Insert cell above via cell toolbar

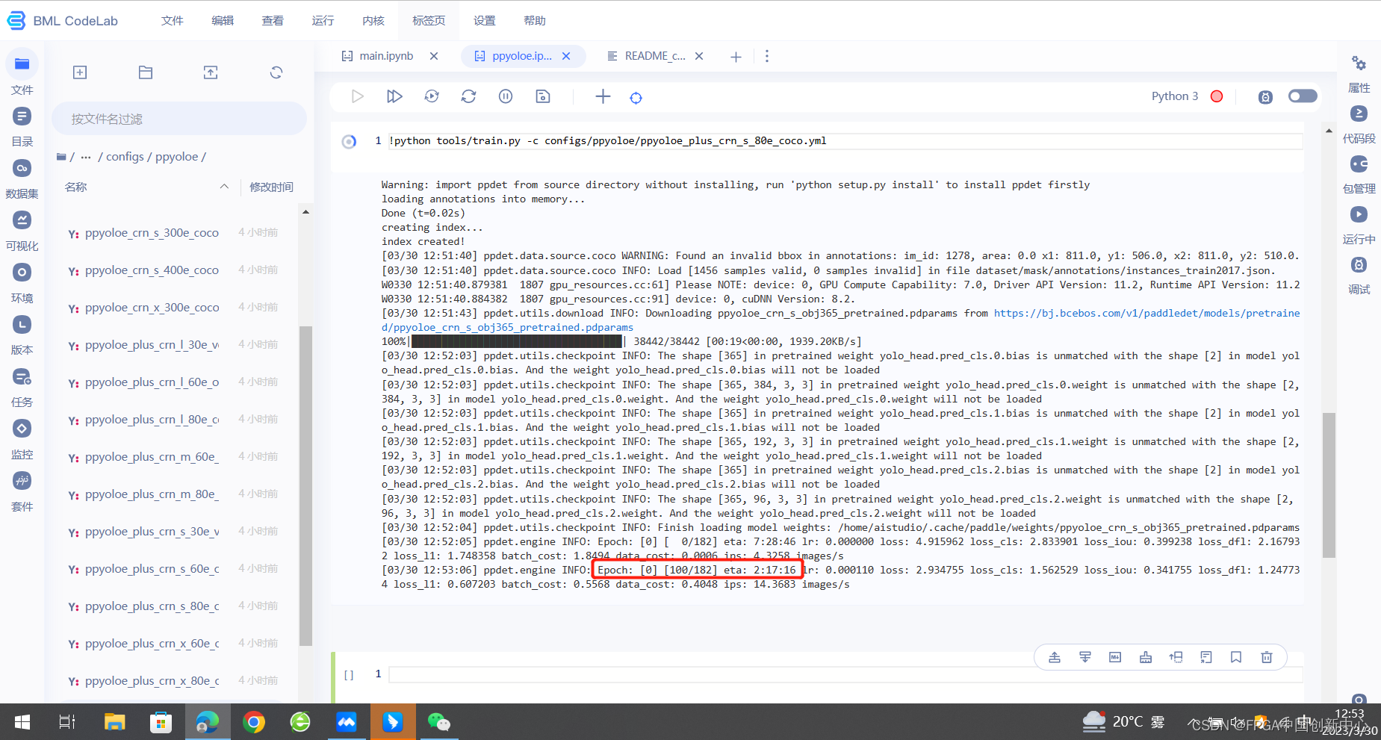tap(1055, 657)
